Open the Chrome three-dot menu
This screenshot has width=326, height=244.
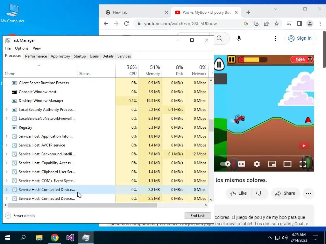click(x=320, y=24)
